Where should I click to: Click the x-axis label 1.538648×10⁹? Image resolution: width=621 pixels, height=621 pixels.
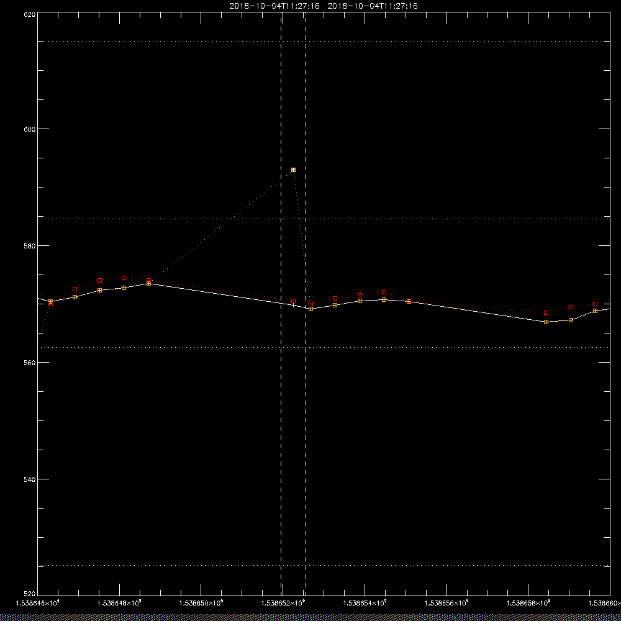119,603
